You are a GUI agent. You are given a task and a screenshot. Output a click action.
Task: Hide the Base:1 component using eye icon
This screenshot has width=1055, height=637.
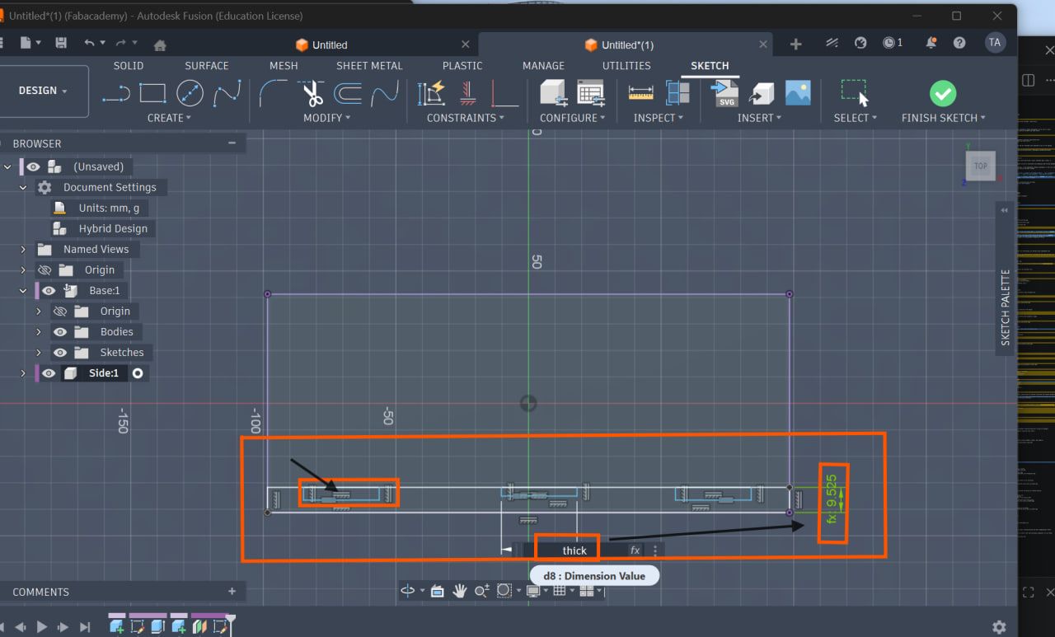point(49,291)
